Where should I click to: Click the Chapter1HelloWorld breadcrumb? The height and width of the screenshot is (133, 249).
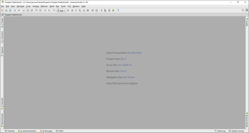coord(12,15)
